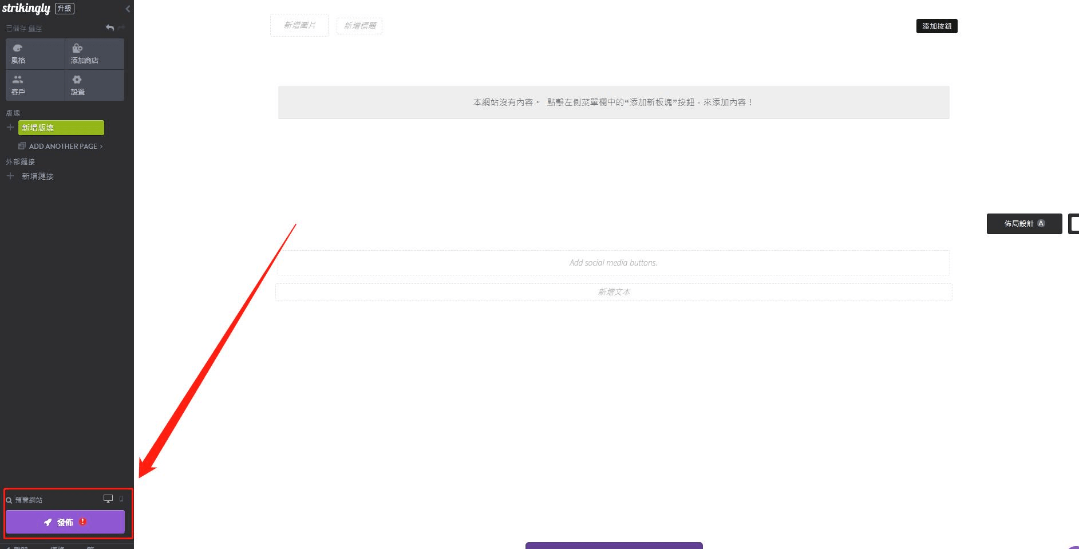Expand ADD ANOTHER PAGE with its chevron

[x=101, y=146]
